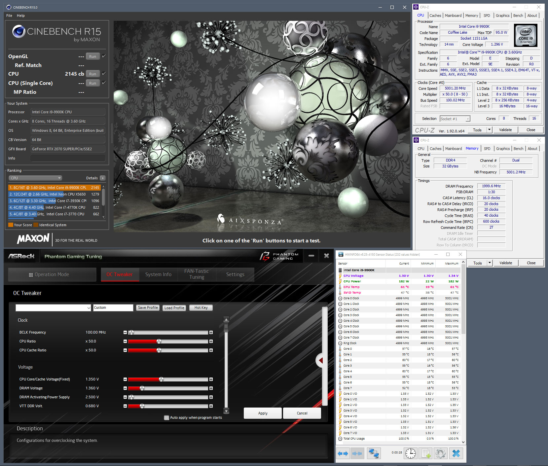Expand sensor columns with HWiNFO outward arrows icon
Screen dimensions: 548x466
(343, 453)
